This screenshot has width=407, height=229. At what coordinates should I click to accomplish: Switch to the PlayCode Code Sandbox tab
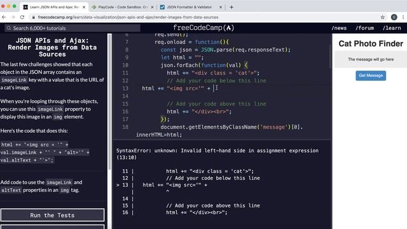click(x=123, y=7)
